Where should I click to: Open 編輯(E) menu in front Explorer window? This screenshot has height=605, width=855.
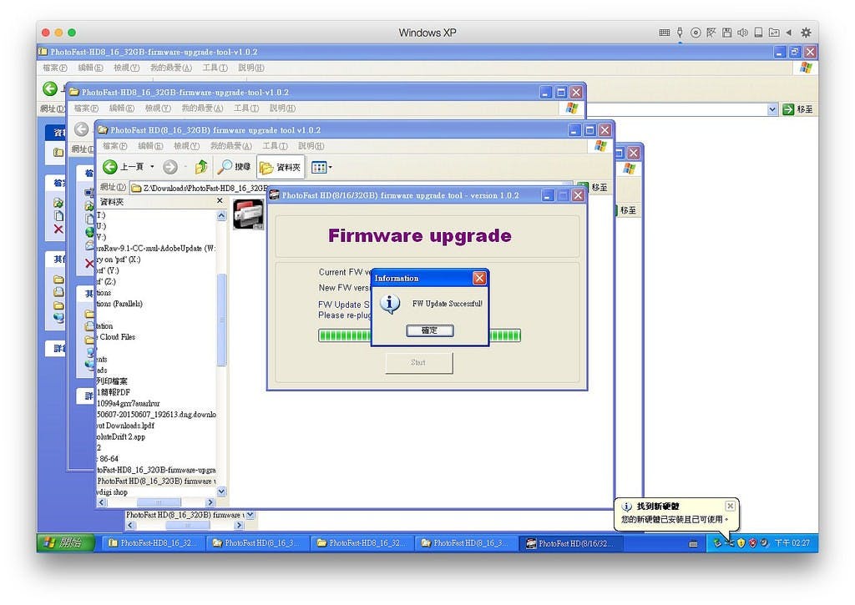(x=150, y=146)
